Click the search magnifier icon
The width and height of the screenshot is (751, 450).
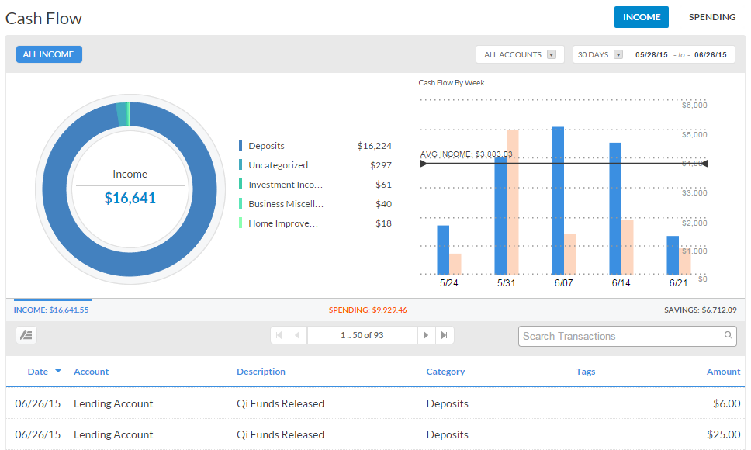tap(728, 335)
